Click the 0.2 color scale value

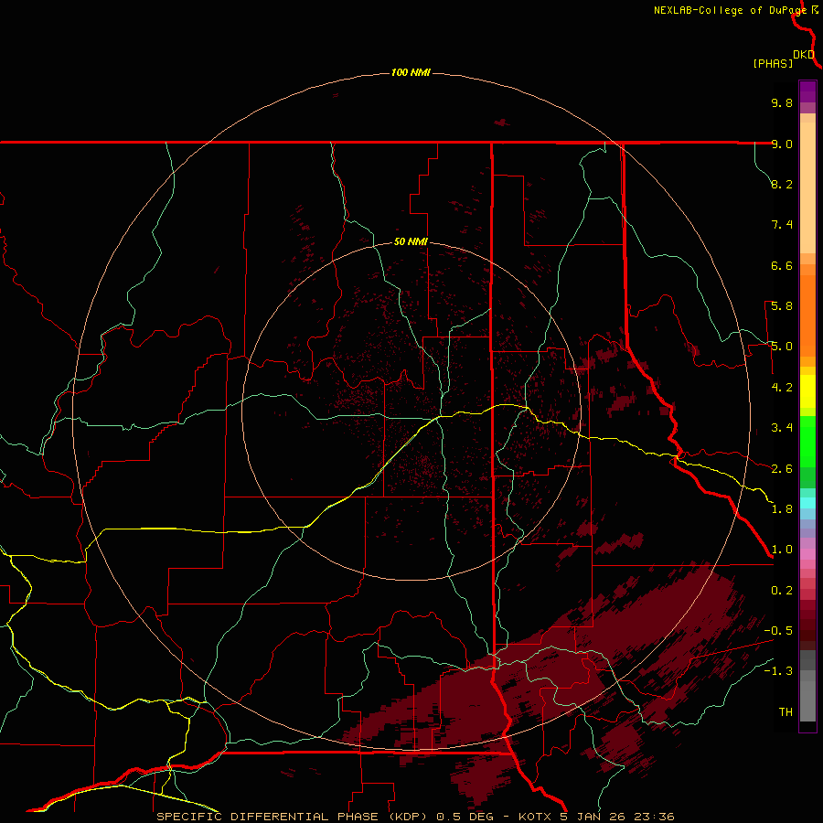tap(782, 591)
